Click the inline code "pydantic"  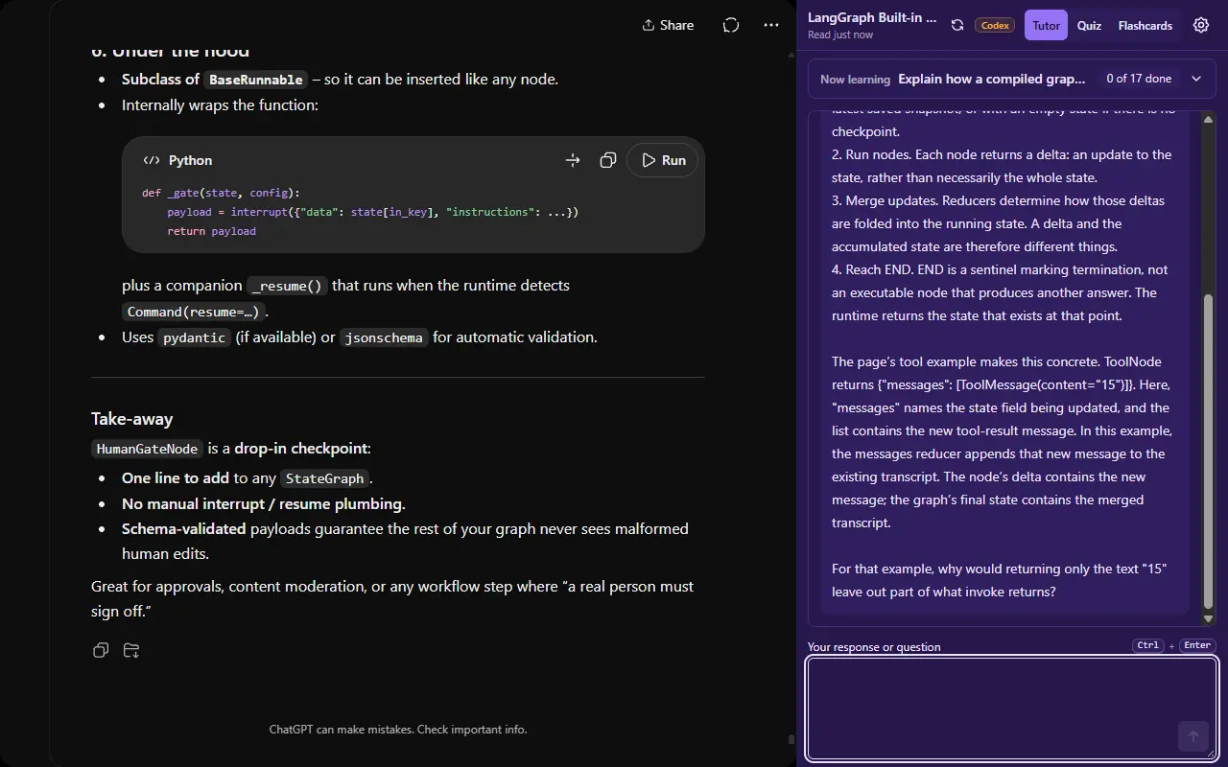195,337
